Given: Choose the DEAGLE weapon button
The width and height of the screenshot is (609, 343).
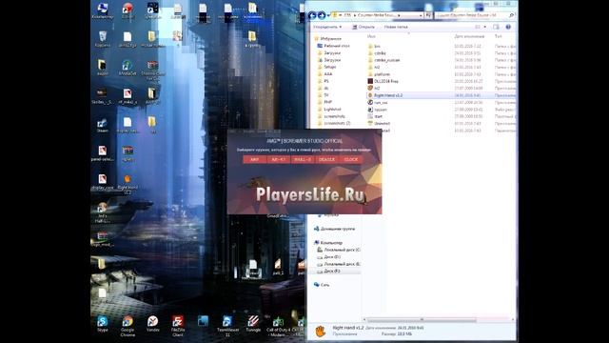Looking at the screenshot, I should pyautogui.click(x=326, y=159).
